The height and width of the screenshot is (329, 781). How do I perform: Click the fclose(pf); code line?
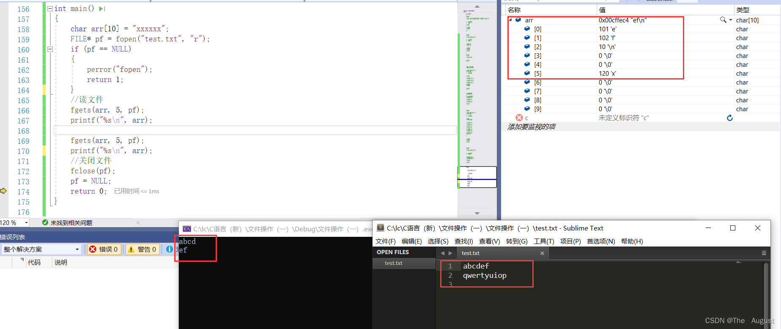[93, 171]
